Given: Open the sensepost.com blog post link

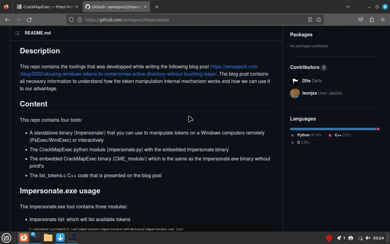Looking at the screenshot, I should click(234, 67).
